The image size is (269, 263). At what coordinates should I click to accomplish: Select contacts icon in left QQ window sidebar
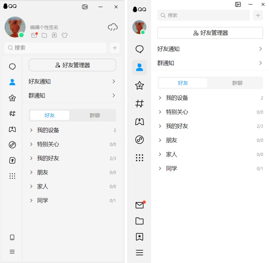point(12,82)
